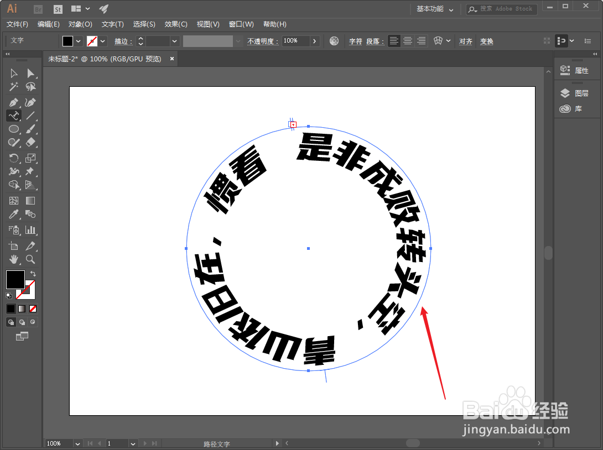Set paint mode to solid Color
Screen dimensions: 603x450
coord(11,308)
